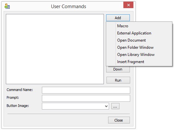Click the Down button

pos(118,70)
